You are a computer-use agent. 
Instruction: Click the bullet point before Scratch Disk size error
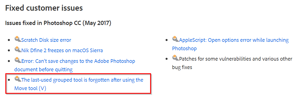pos(9,40)
